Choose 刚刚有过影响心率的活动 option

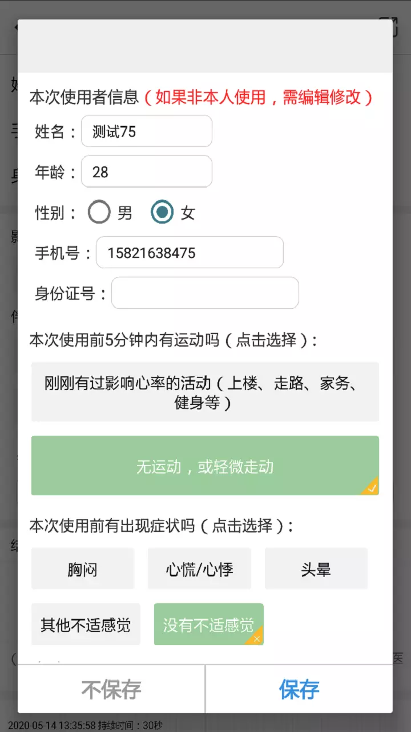205,392
